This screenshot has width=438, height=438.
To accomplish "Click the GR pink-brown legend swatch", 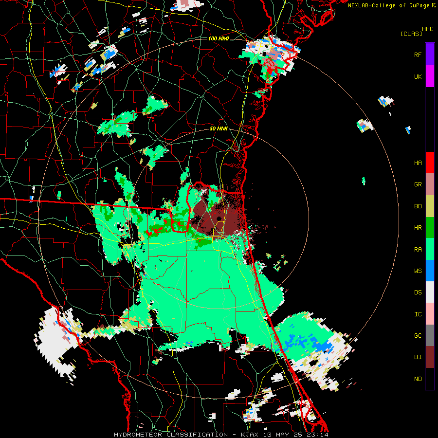I will (x=430, y=184).
